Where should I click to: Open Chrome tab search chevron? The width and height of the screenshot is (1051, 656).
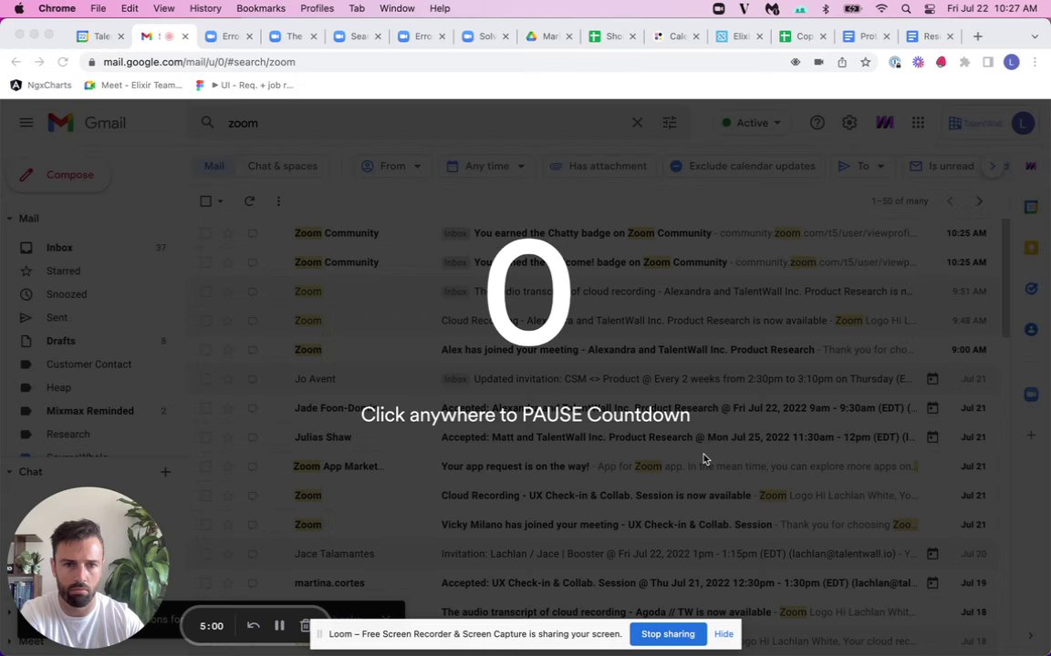click(1035, 36)
